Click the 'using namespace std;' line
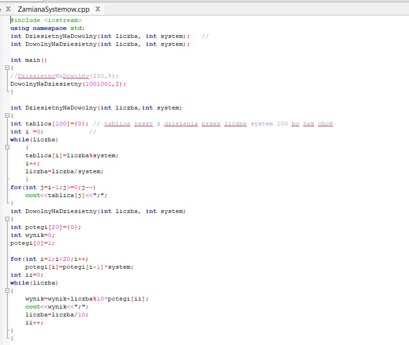The height and width of the screenshot is (345, 409). 47,28
